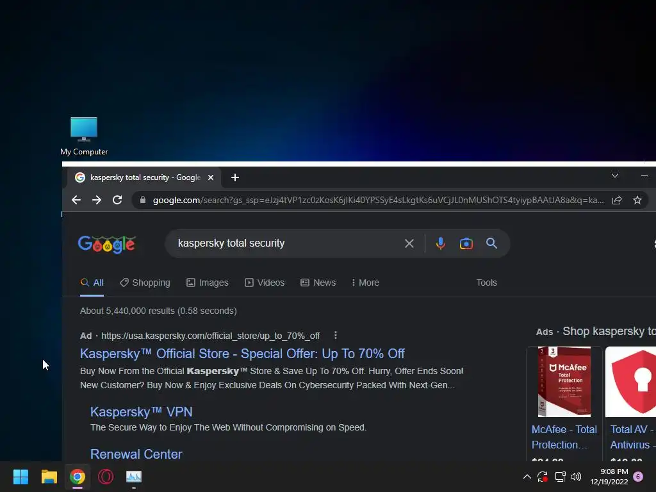This screenshot has width=656, height=492.
Task: Click the ad URL usa.kaspersky.com text
Action: tap(210, 336)
